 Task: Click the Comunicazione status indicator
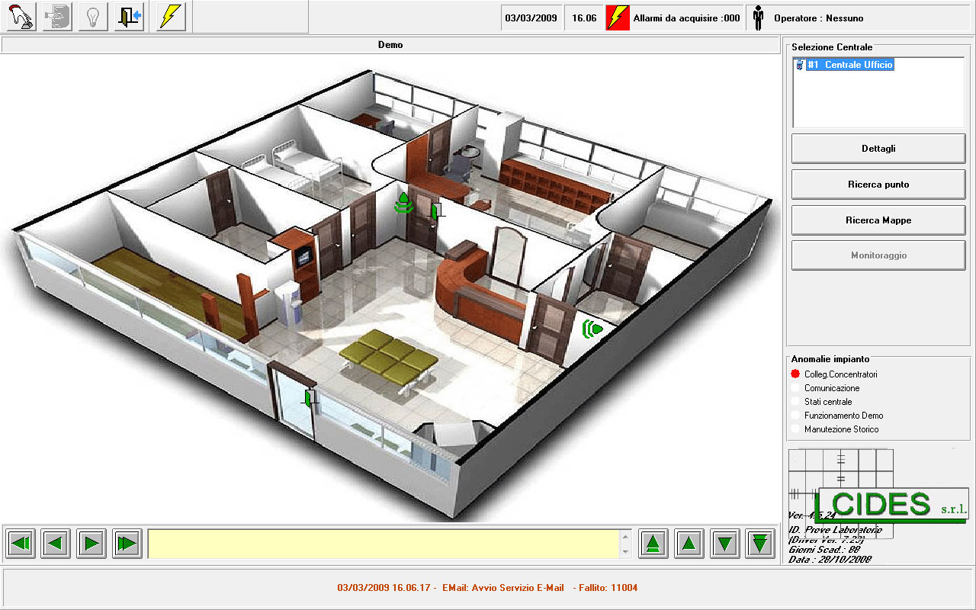tap(795, 388)
